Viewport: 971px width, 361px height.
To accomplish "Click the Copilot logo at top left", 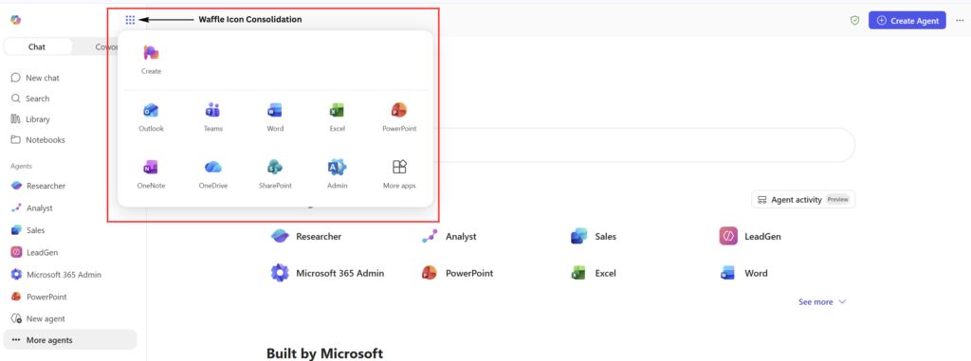I will coord(15,20).
